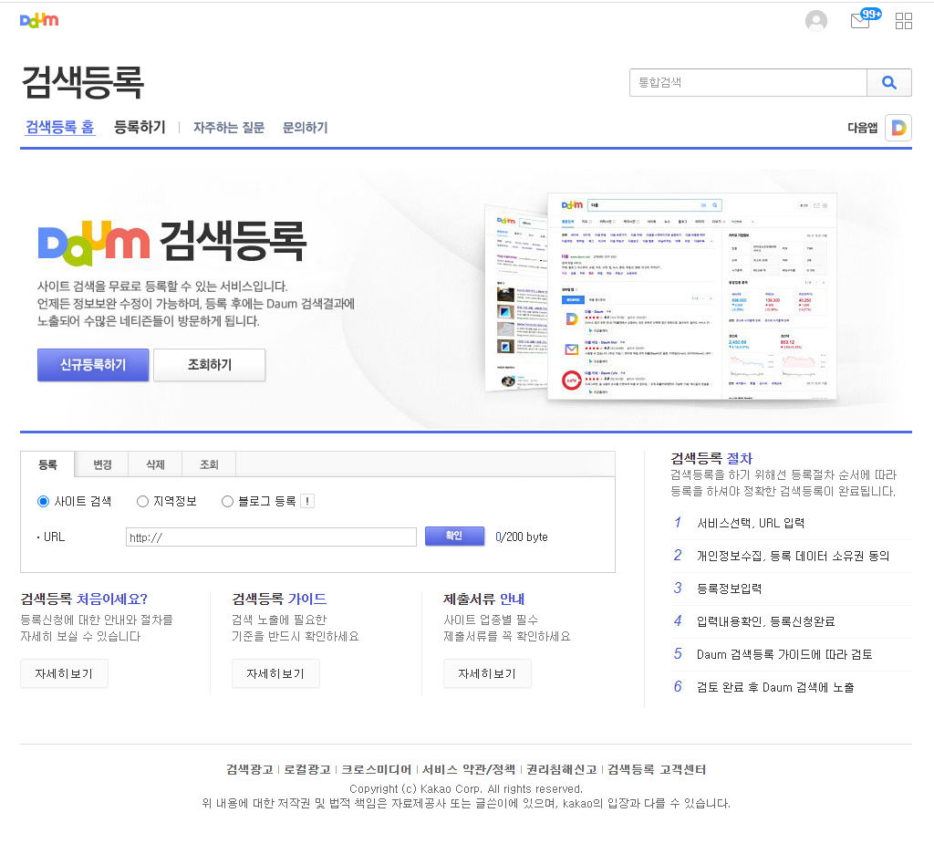This screenshot has width=934, height=844.
Task: Switch to the 등록 tab
Action: coord(47,464)
